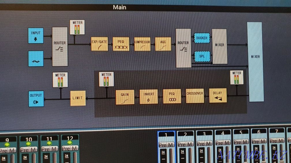Click the Main title bar
Viewport: 291px width, 163px height.
pos(120,7)
